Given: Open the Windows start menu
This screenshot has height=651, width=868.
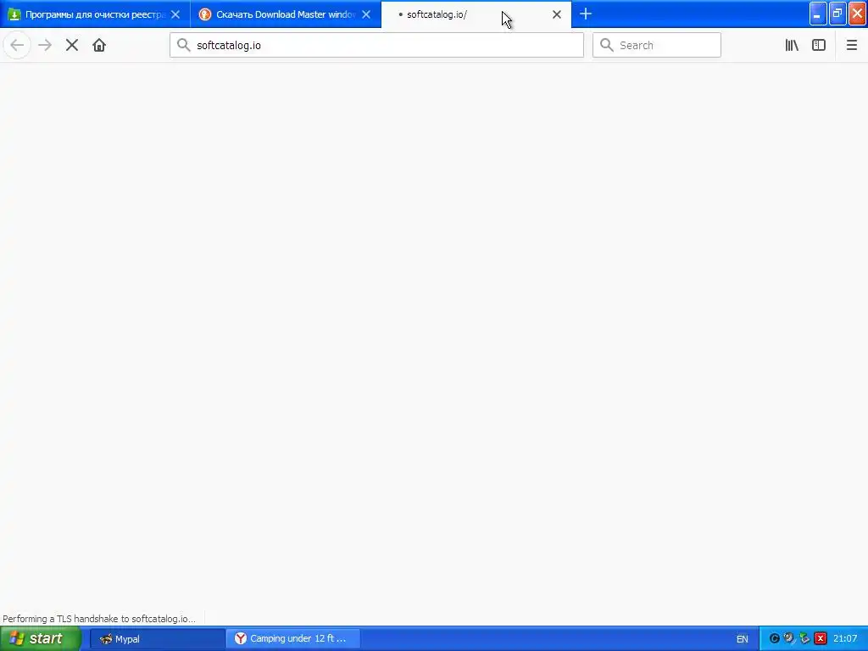Looking at the screenshot, I should (40, 638).
